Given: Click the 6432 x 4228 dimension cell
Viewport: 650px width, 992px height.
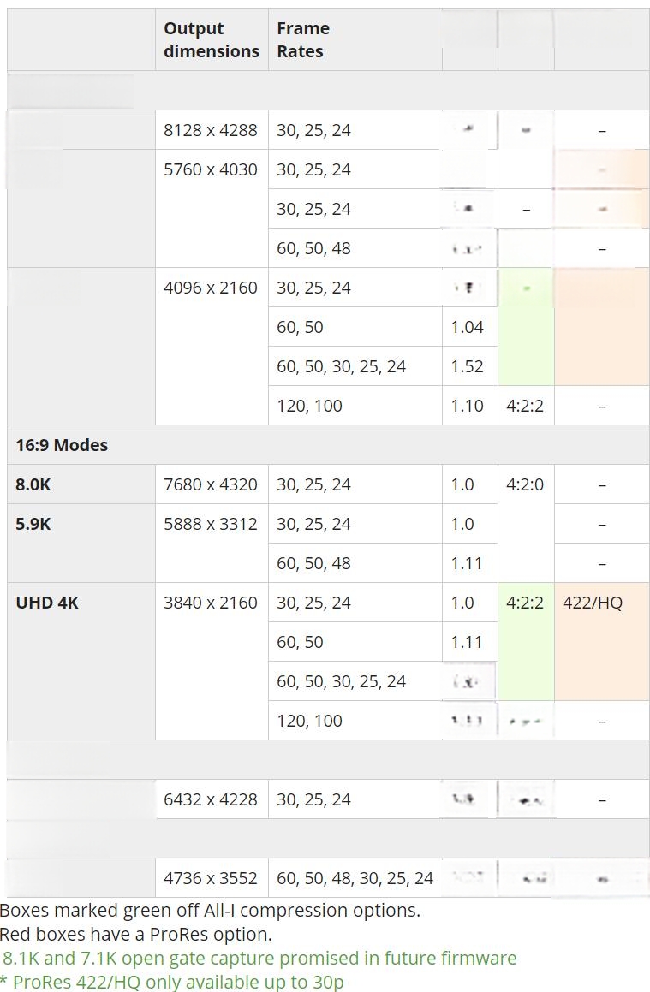Looking at the screenshot, I should click(212, 799).
